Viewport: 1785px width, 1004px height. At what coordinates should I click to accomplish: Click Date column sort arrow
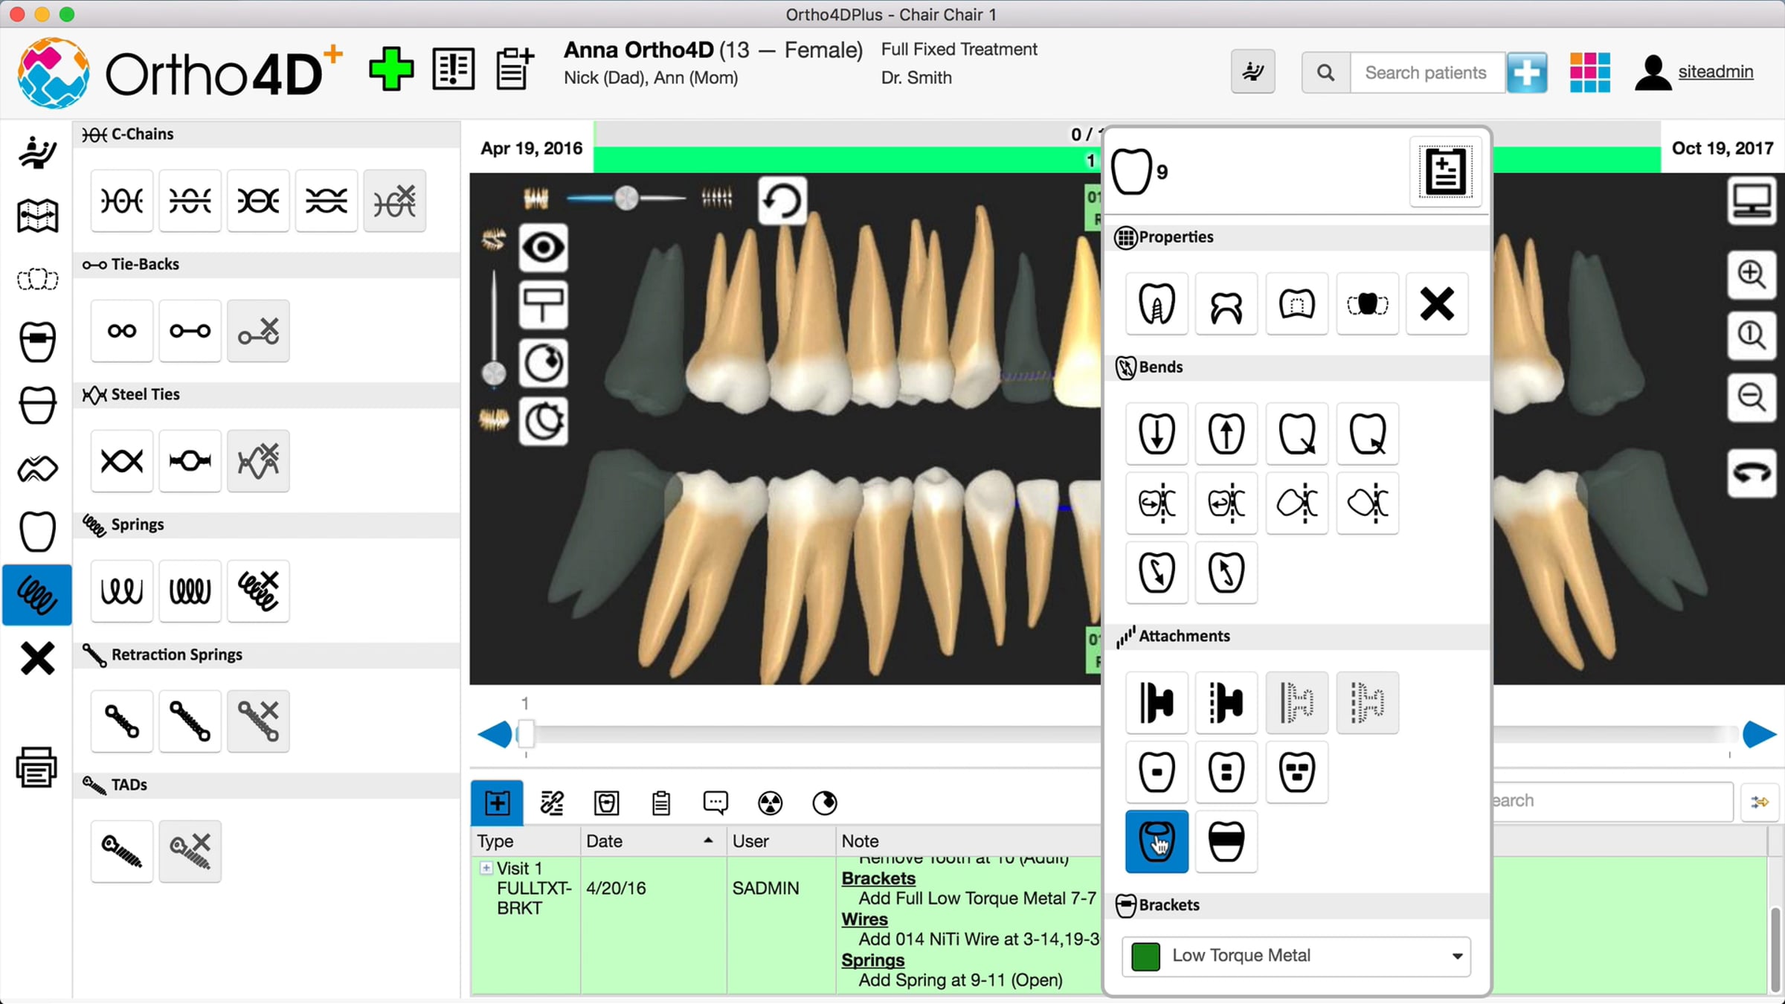pos(708,840)
